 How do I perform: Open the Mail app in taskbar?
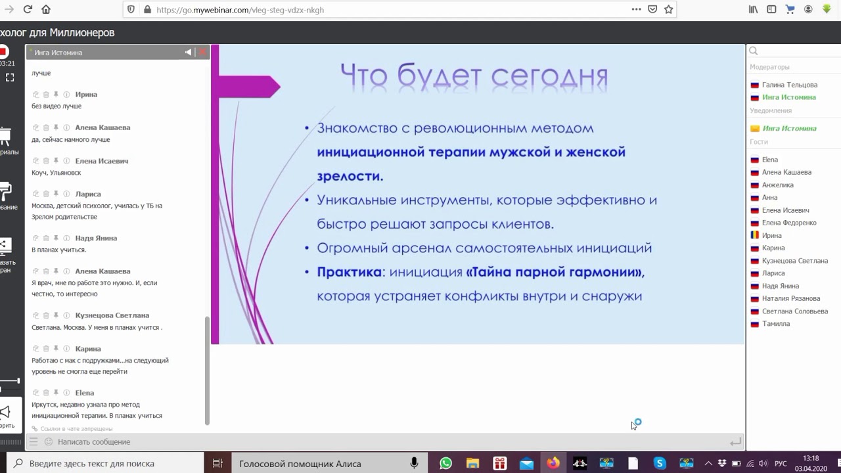coord(526,463)
